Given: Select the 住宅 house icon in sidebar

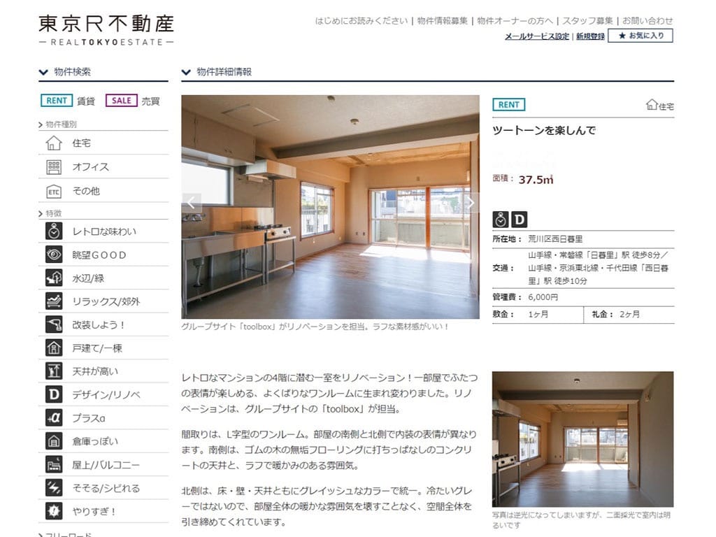Looking at the screenshot, I should (54, 143).
